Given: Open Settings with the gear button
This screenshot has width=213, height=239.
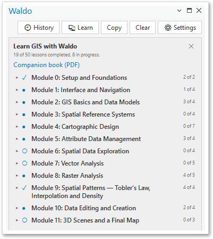Looking at the screenshot, I should pyautogui.click(x=180, y=28).
